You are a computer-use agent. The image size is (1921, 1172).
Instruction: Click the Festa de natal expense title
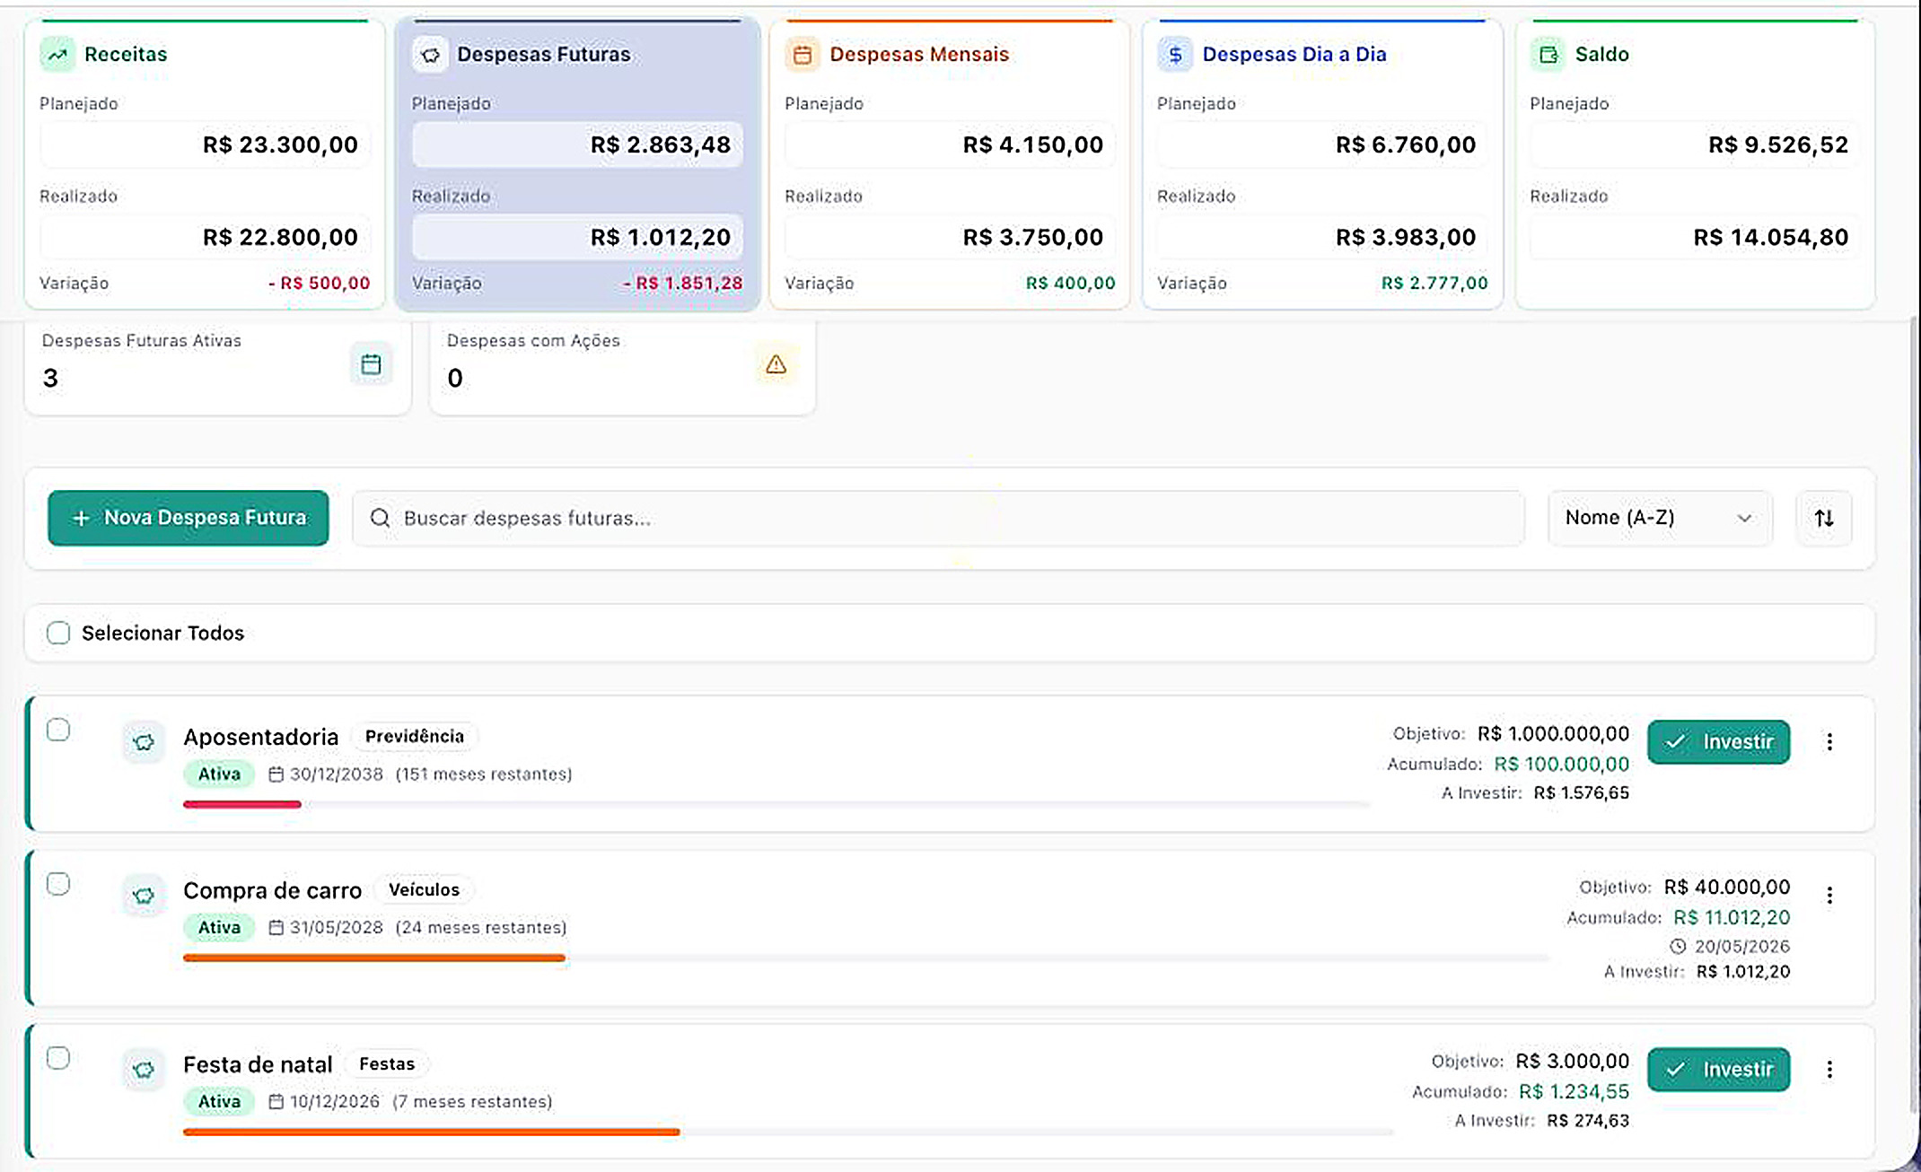tap(258, 1065)
